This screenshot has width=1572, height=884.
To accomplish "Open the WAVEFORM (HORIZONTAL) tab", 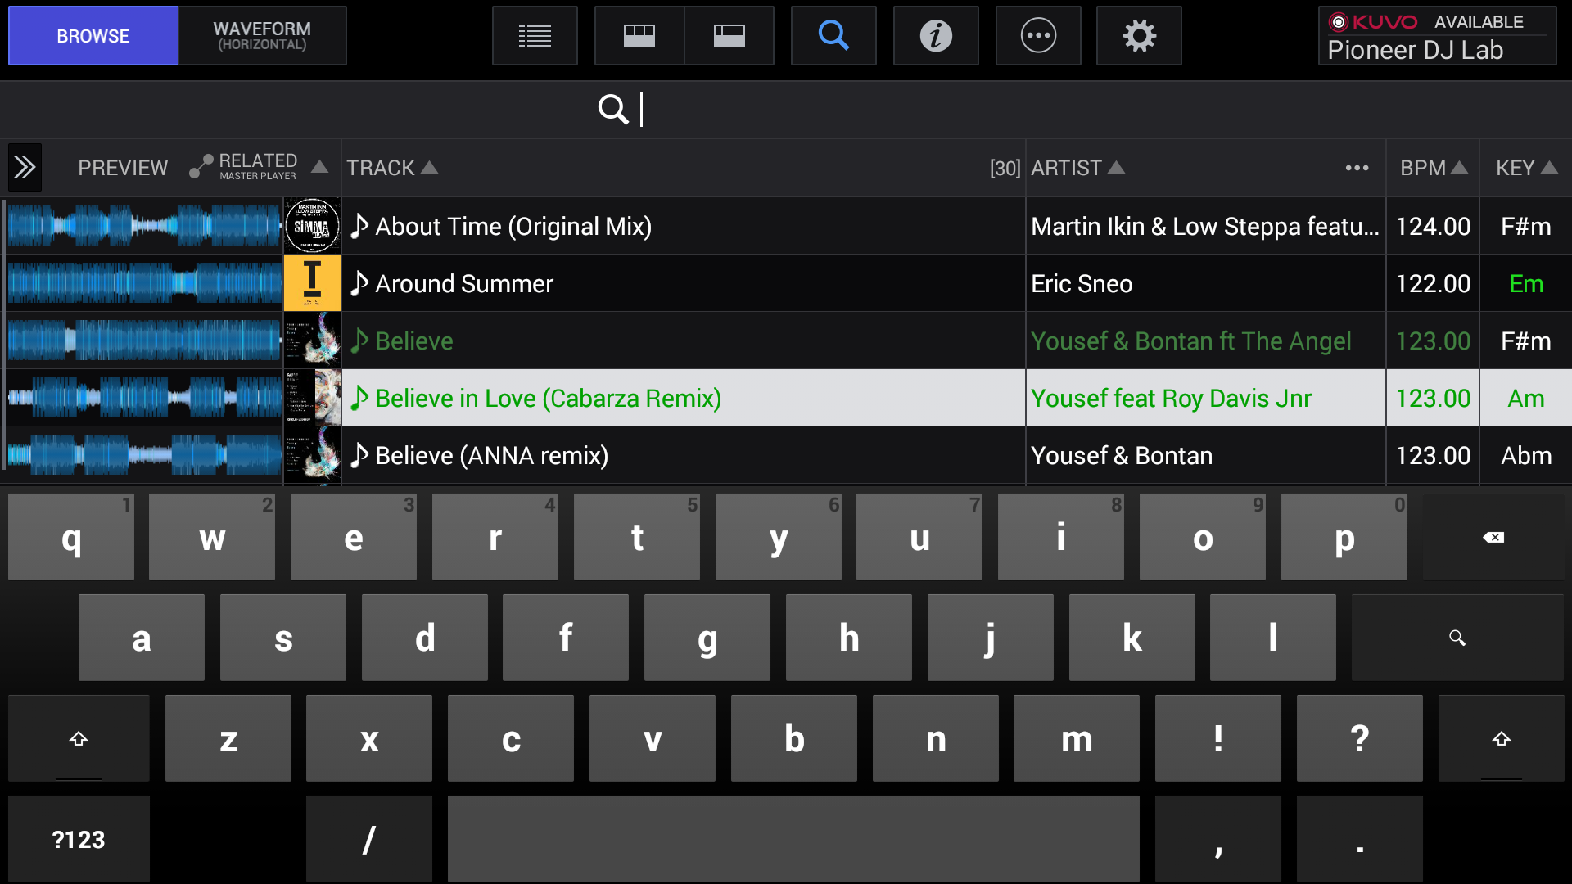I will 262,36.
